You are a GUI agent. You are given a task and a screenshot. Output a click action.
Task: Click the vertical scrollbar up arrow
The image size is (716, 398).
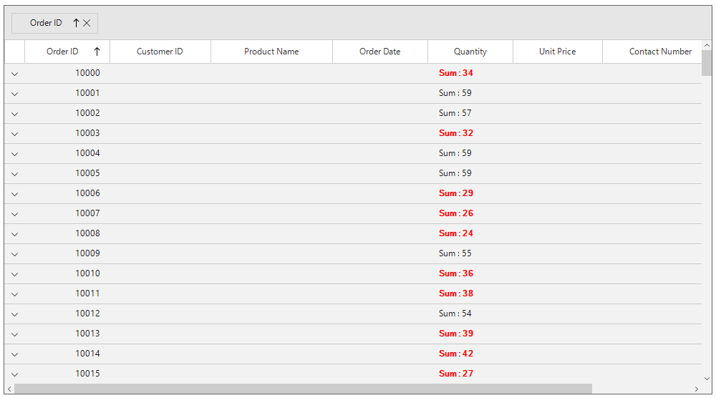pos(707,46)
